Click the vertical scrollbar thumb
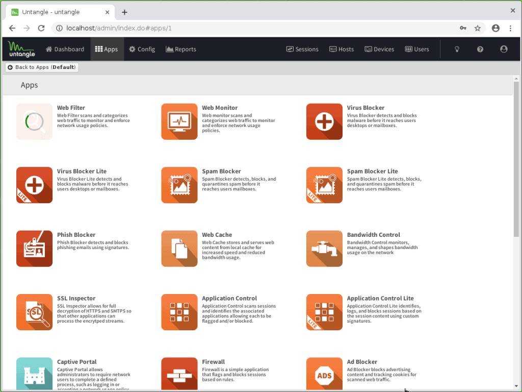This screenshot has height=392, width=522. 516,159
